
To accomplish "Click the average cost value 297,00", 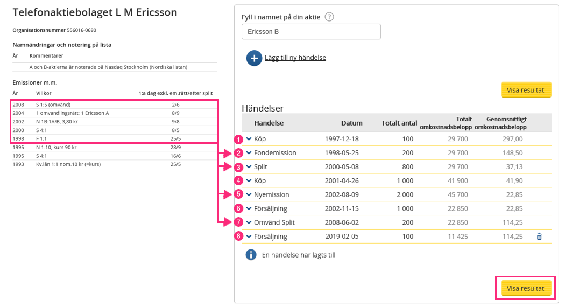I will pos(512,139).
